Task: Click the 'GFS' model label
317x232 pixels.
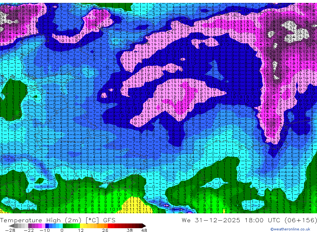Action: [109, 220]
